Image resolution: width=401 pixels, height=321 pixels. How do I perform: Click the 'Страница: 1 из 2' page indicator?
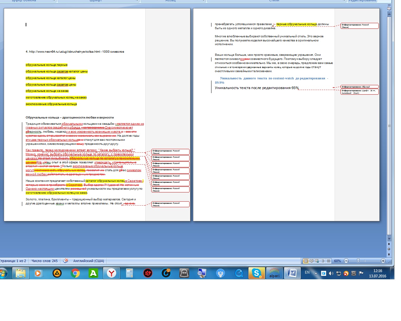coord(13,261)
